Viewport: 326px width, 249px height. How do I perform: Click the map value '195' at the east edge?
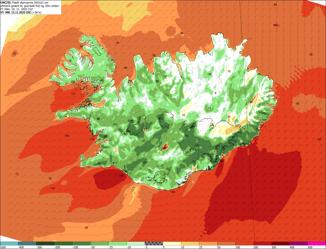click(x=319, y=139)
